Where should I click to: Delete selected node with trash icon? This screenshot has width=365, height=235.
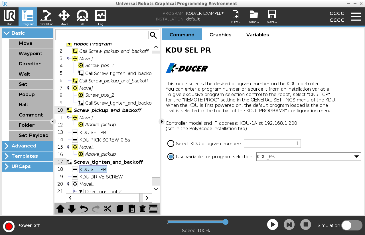coord(143,209)
